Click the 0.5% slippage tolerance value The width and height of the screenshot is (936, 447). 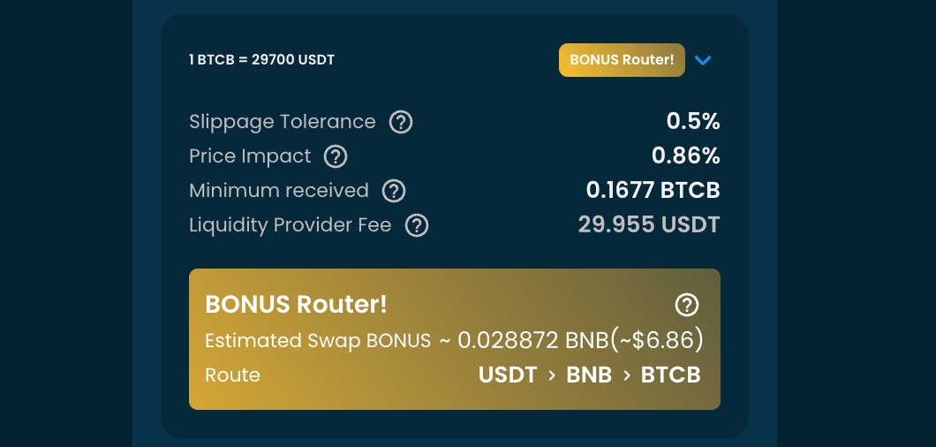pyautogui.click(x=693, y=122)
